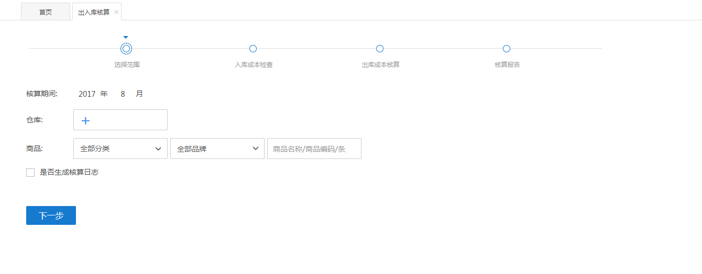The height and width of the screenshot is (274, 702).
Task: Click the 选择范围 step circle
Action: tap(126, 49)
